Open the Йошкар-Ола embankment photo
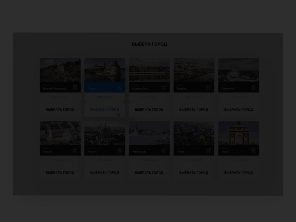The height and width of the screenshot is (222, 296). click(149, 70)
